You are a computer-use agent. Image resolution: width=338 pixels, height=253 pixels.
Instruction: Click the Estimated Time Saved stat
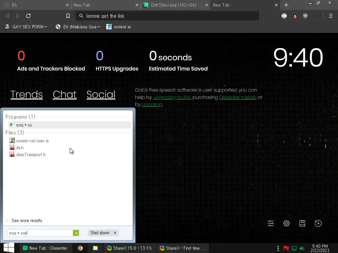(x=178, y=61)
